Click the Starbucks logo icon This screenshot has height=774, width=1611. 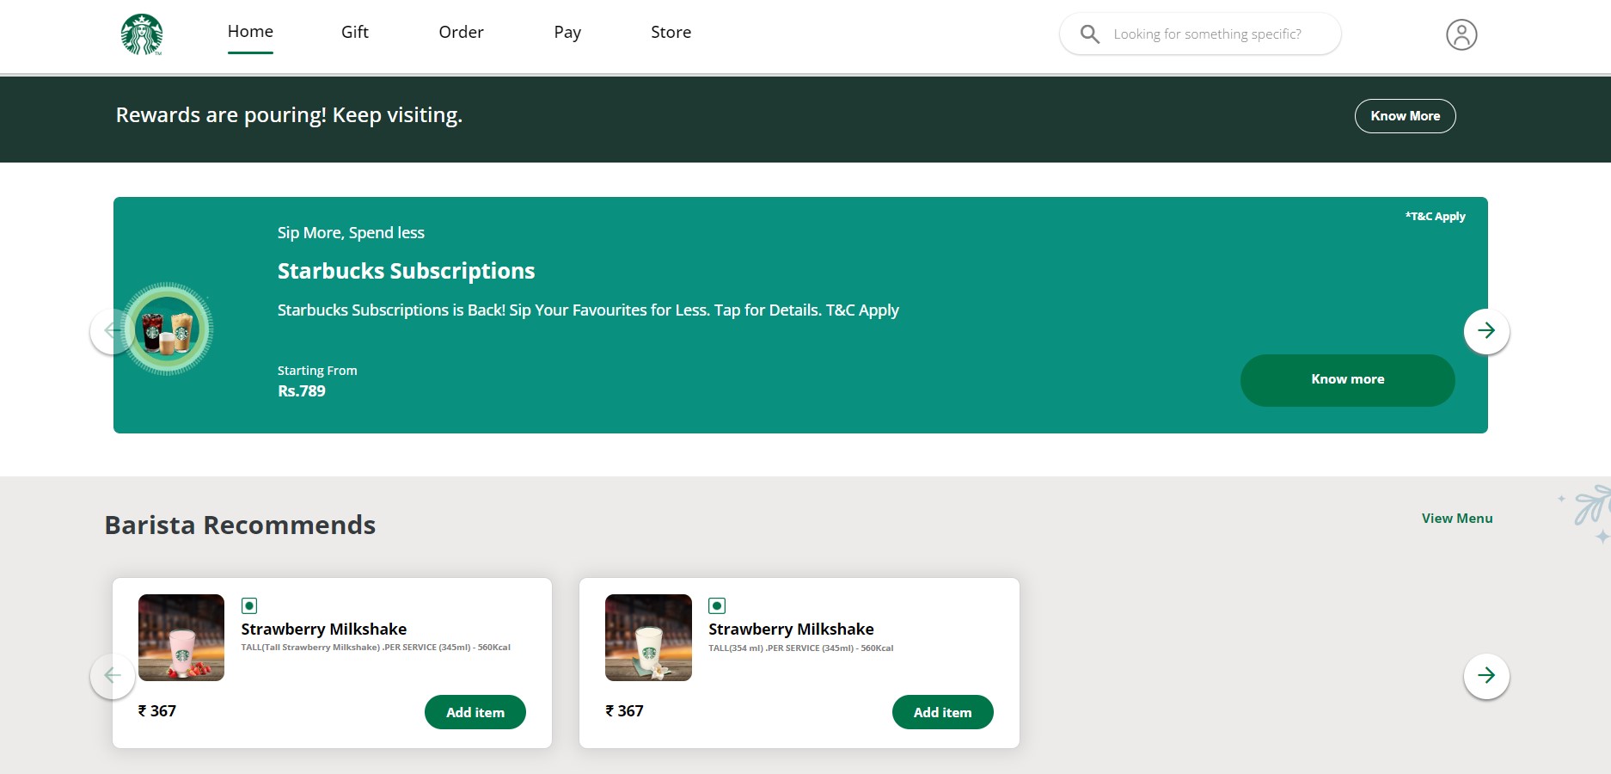[142, 34]
